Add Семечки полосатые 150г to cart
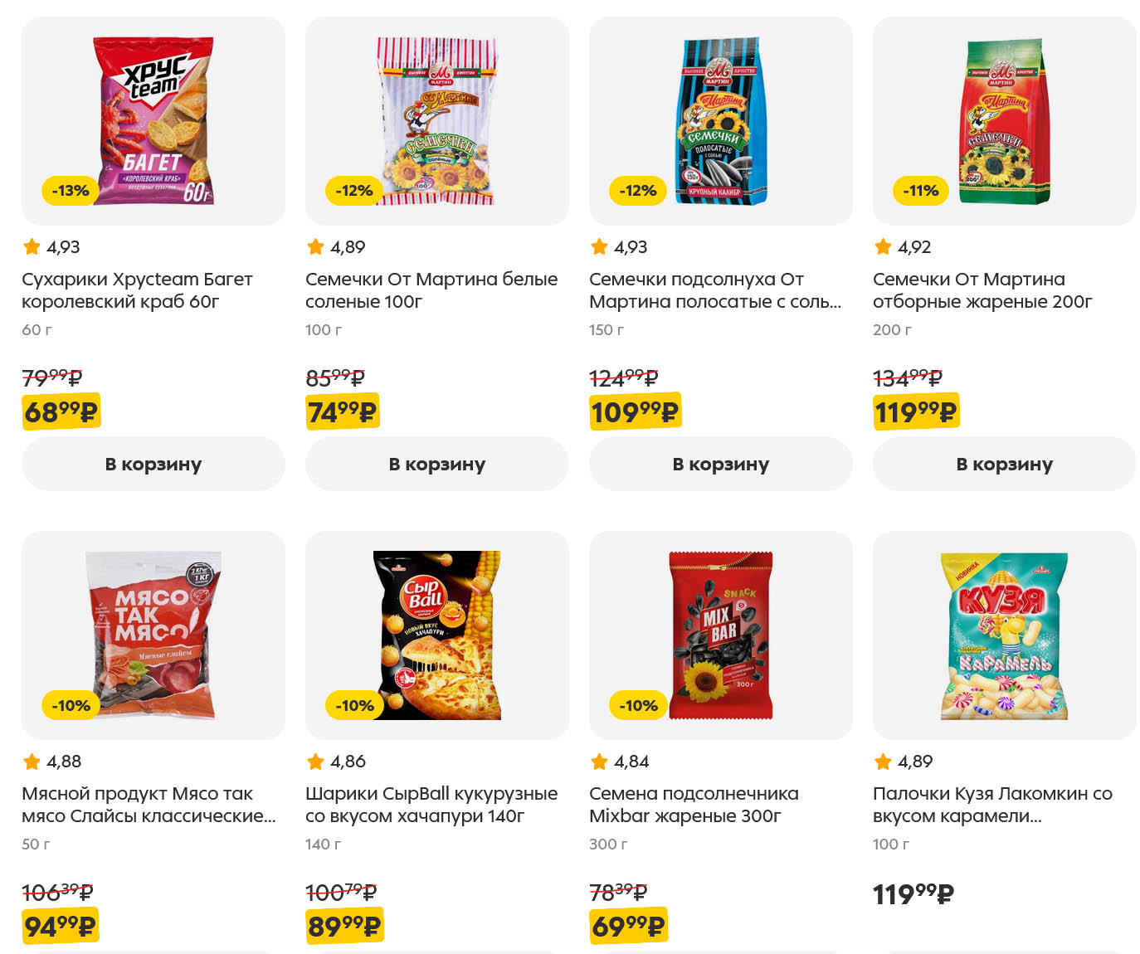Image resolution: width=1140 pixels, height=954 pixels. [720, 464]
